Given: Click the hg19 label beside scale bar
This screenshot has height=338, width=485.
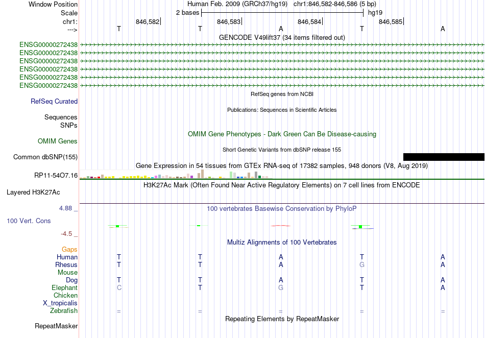Looking at the screenshot, I should tap(375, 13).
